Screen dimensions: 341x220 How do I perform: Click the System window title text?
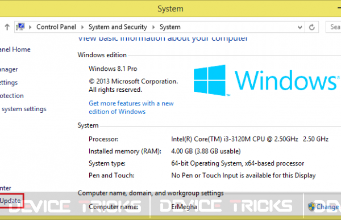[170, 9]
